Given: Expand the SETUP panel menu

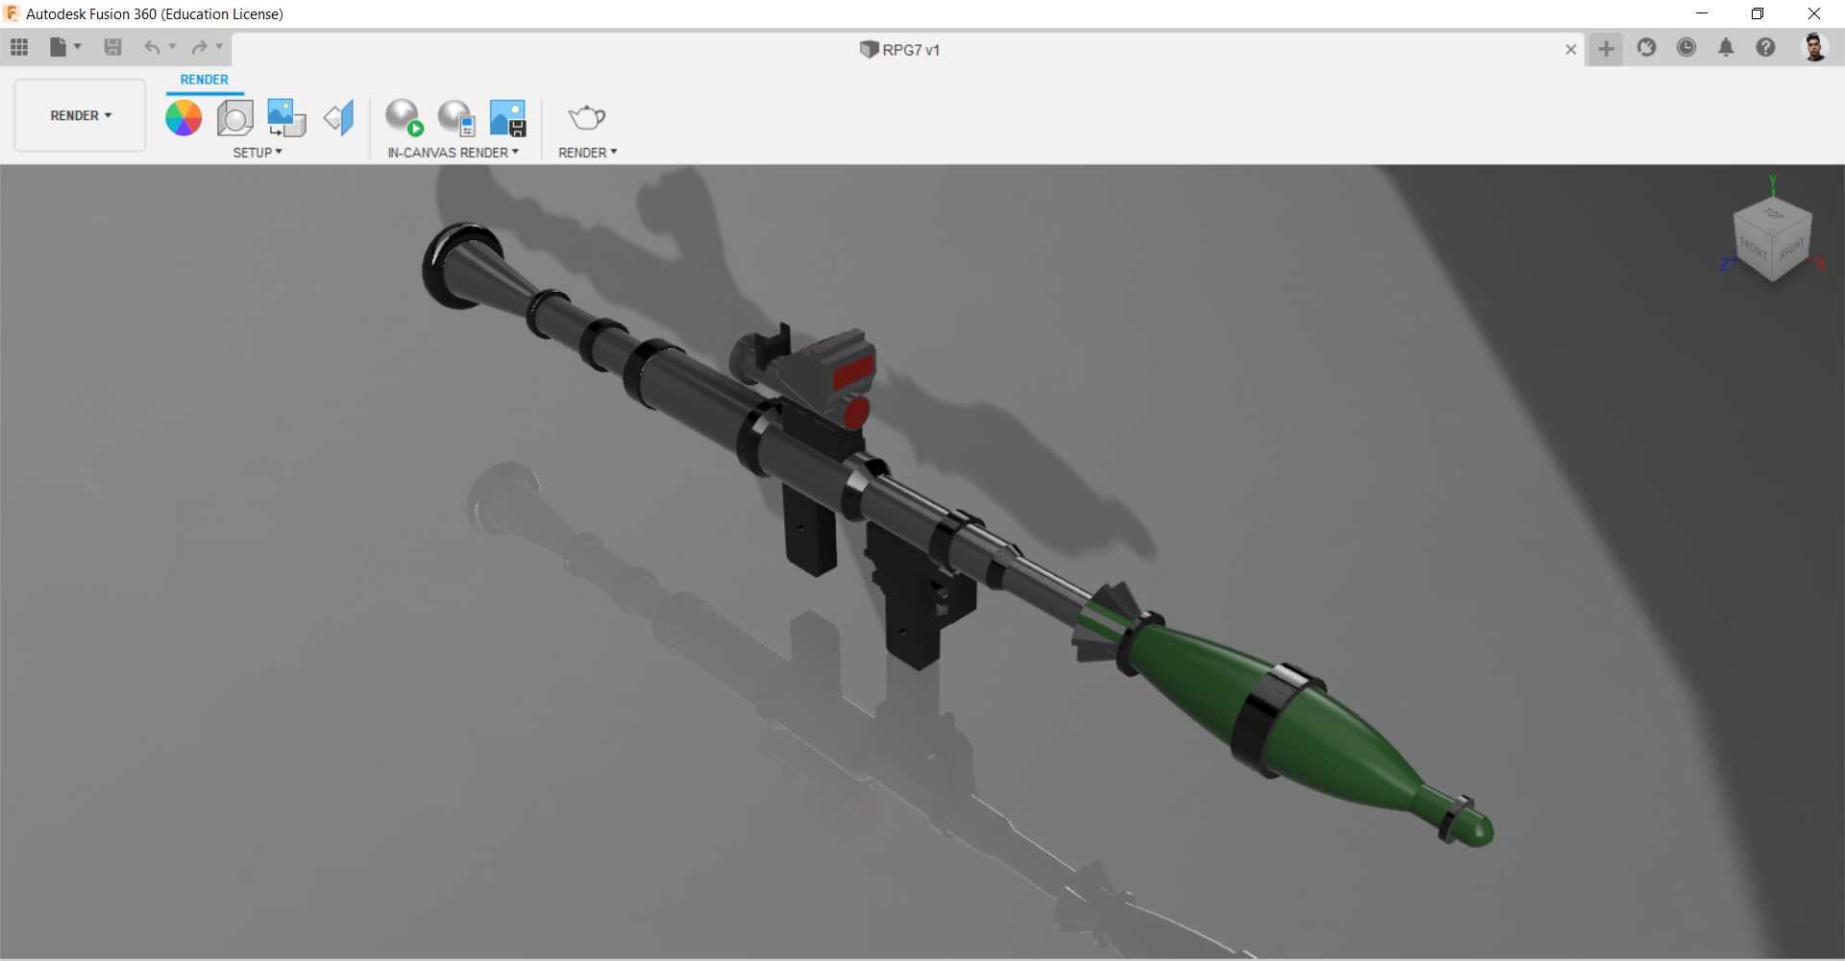Looking at the screenshot, I should click(258, 153).
